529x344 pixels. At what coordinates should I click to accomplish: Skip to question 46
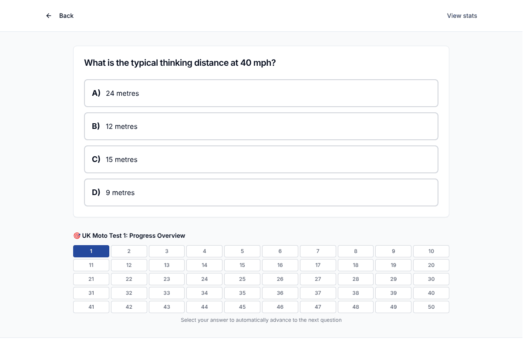tap(280, 307)
